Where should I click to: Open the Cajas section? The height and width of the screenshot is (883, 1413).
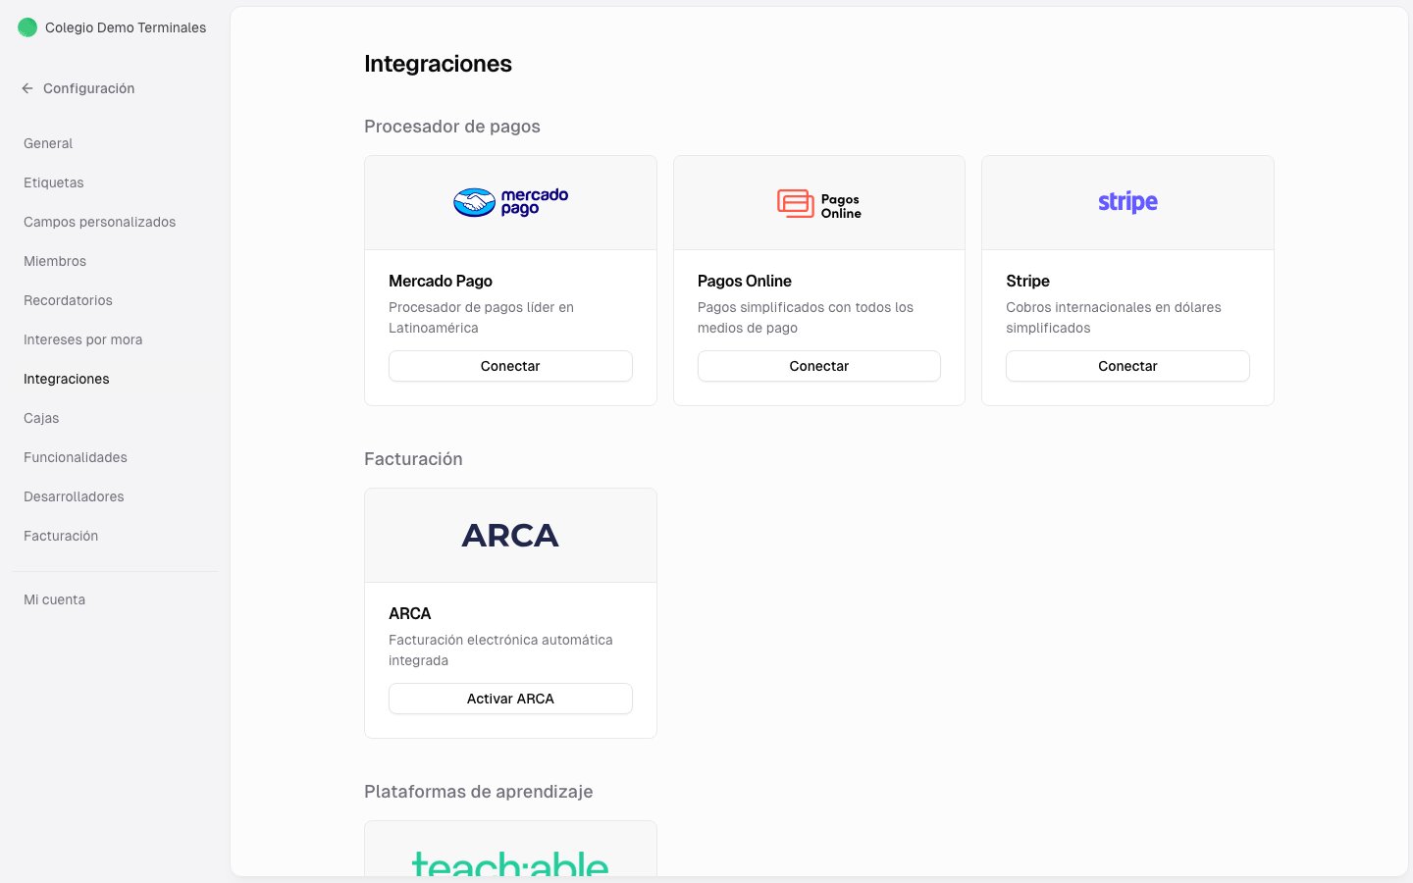point(41,418)
